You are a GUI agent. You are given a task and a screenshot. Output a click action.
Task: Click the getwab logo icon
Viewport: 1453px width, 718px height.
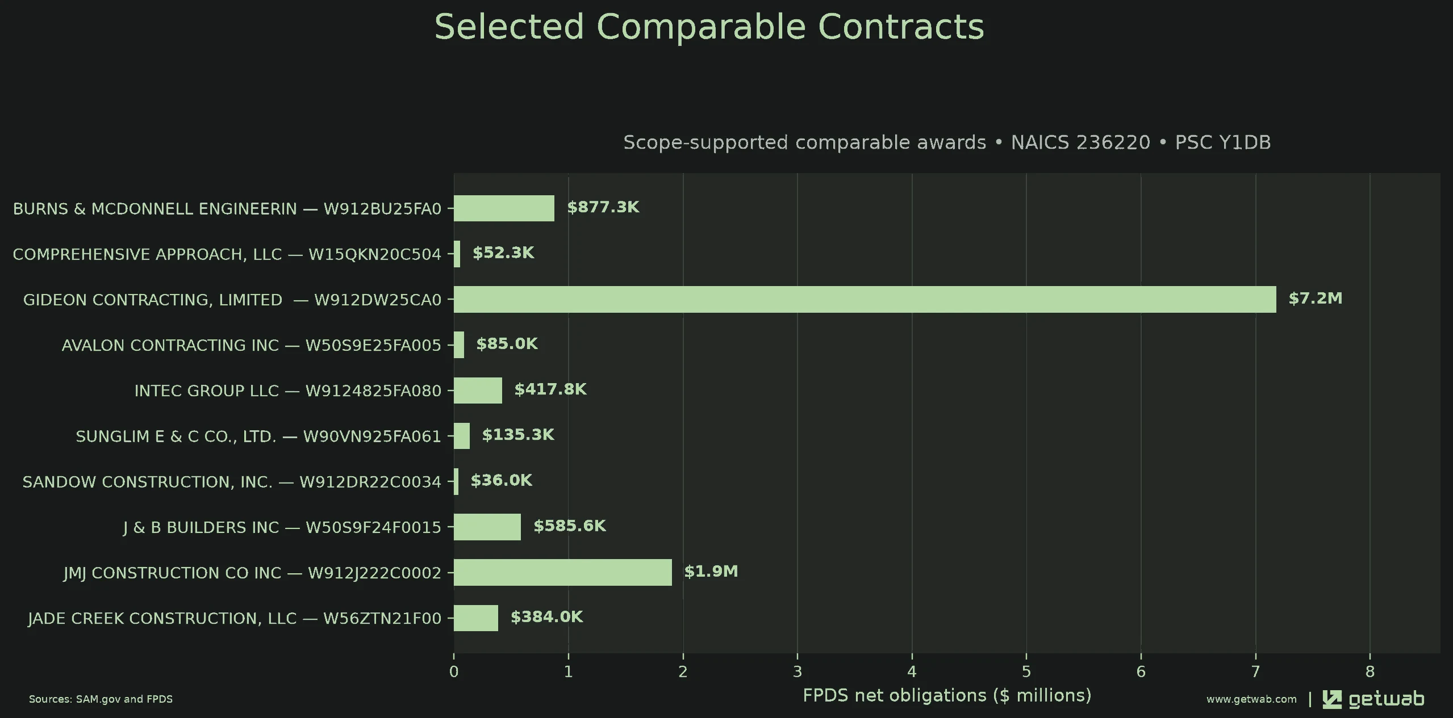1331,699
